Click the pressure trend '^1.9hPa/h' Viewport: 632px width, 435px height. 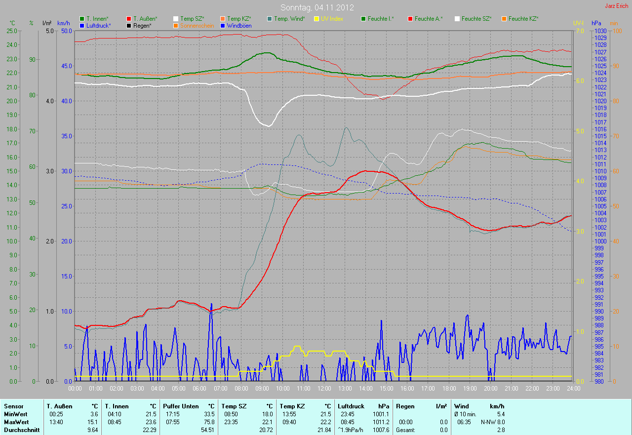click(352, 430)
